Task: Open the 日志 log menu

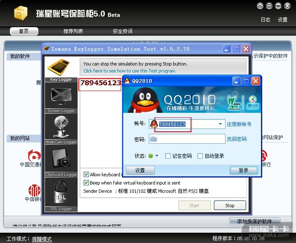Action: pos(265,19)
